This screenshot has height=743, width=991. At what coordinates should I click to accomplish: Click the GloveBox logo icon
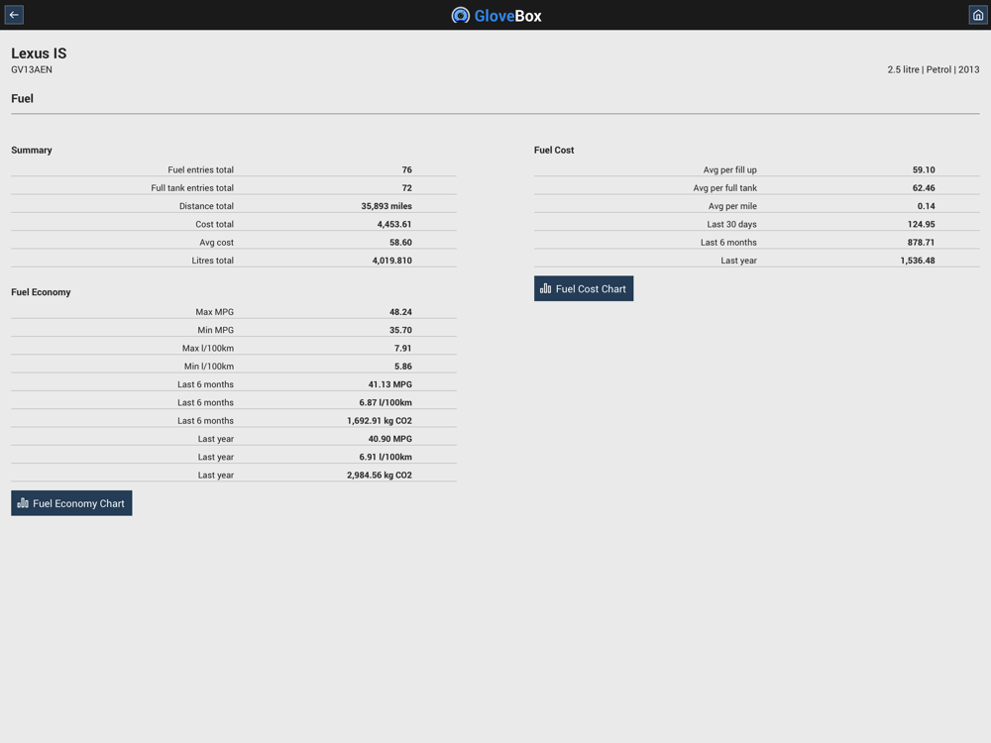[x=461, y=15]
